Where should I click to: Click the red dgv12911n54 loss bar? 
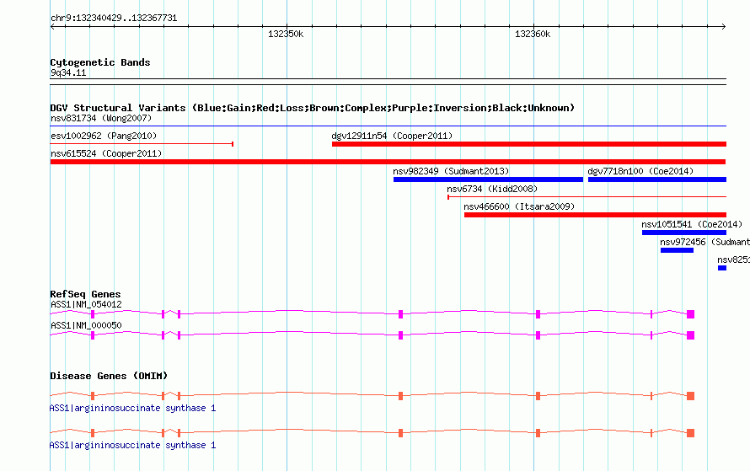coord(529,144)
